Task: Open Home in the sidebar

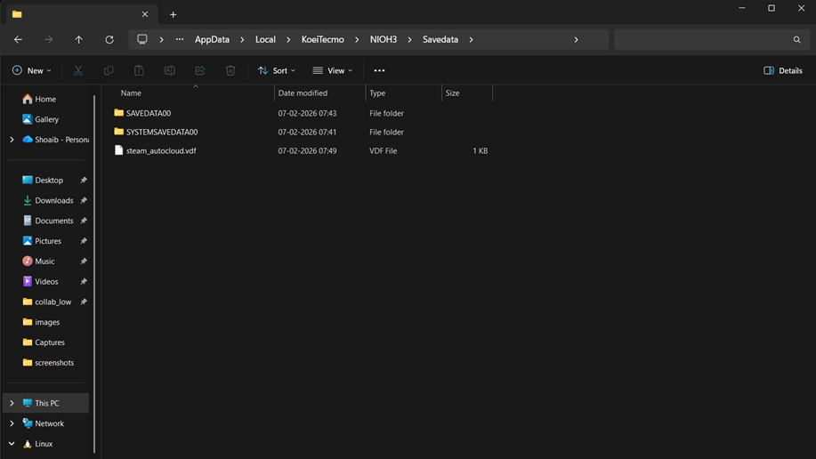Action: (x=45, y=99)
